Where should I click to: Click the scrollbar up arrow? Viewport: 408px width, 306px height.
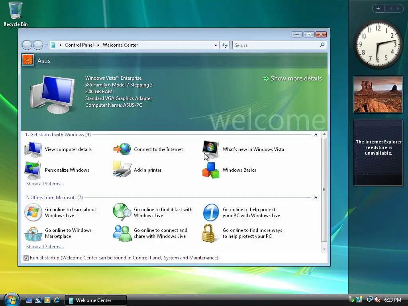pyautogui.click(x=324, y=135)
